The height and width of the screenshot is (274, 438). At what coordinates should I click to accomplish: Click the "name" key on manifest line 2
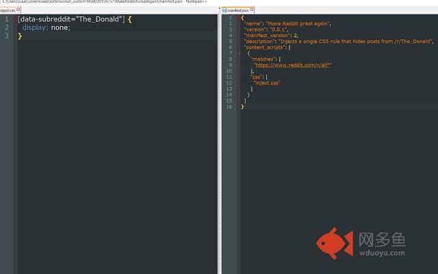[253, 24]
